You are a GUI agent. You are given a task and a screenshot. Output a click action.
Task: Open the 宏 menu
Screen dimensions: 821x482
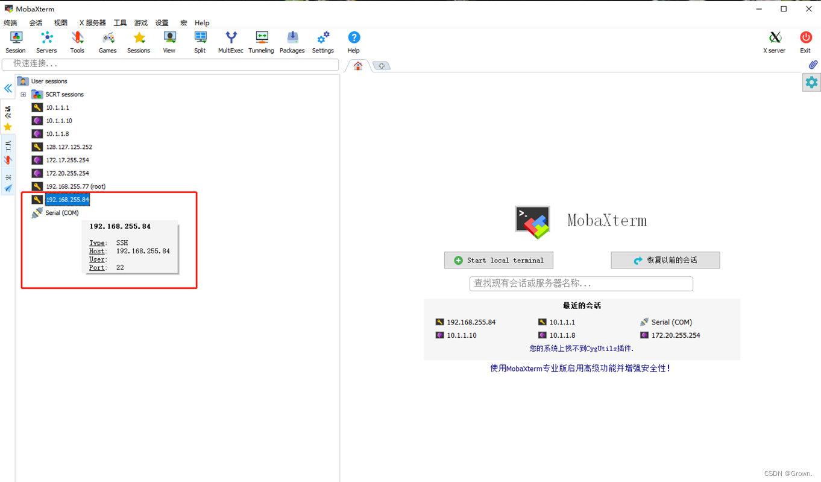click(183, 23)
